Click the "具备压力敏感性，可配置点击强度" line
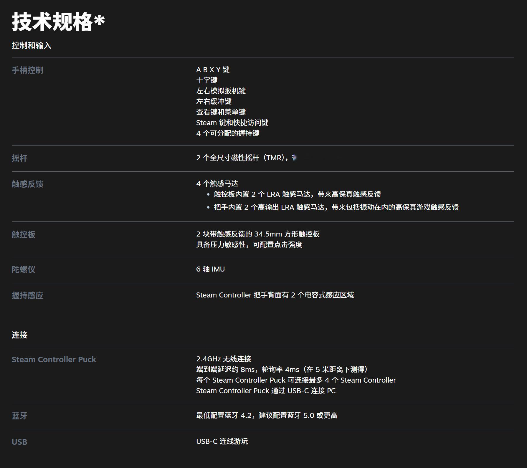The image size is (527, 468). point(249,245)
